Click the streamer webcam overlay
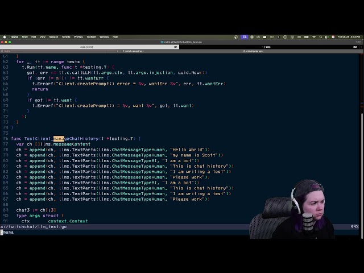The width and height of the screenshot is (364, 273). pyautogui.click(x=292, y=209)
